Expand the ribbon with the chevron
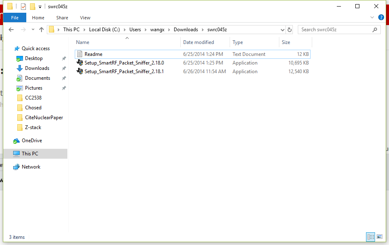The width and height of the screenshot is (389, 245). (x=372, y=17)
